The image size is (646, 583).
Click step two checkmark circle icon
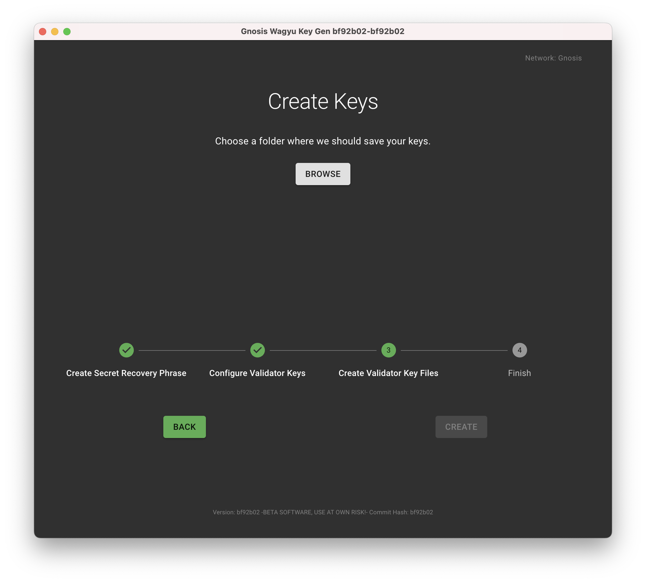(257, 350)
